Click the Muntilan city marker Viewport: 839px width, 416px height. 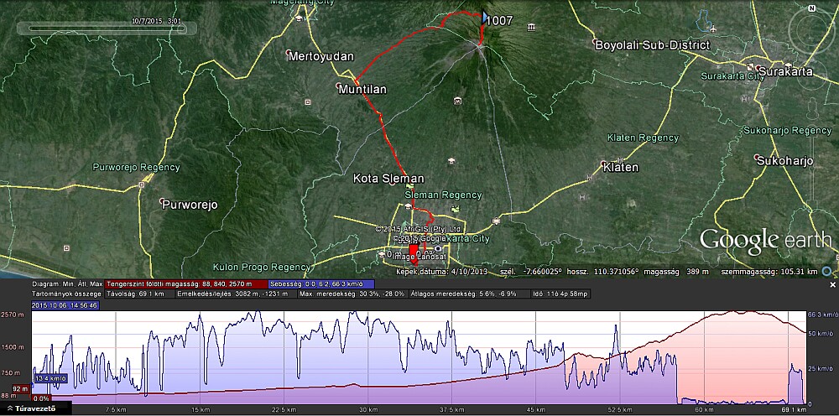(340, 87)
